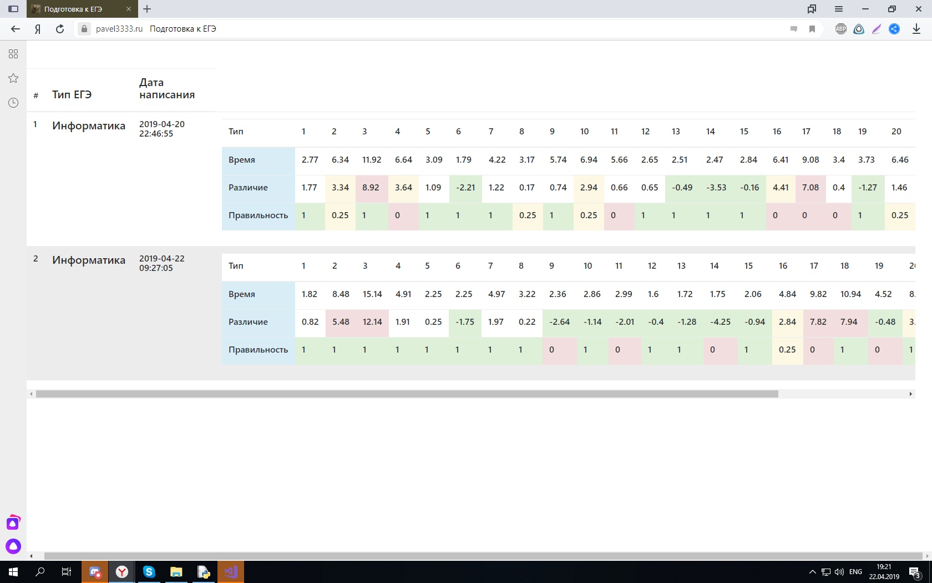Screen dimensions: 932x583
Task: Open the history clock icon in sidebar
Action: (13, 103)
